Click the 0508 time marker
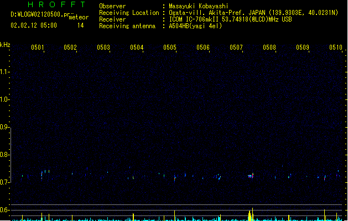The height and width of the screenshot is (221, 348). 269,48
